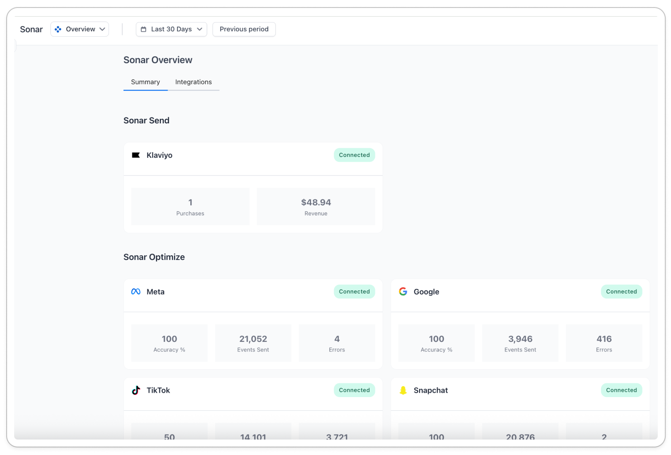Click the Klaviyo Purchases tile
Viewport: 671px width, 455px height.
pos(190,206)
